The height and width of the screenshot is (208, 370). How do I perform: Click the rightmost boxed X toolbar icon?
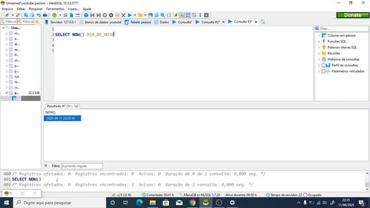point(206,15)
